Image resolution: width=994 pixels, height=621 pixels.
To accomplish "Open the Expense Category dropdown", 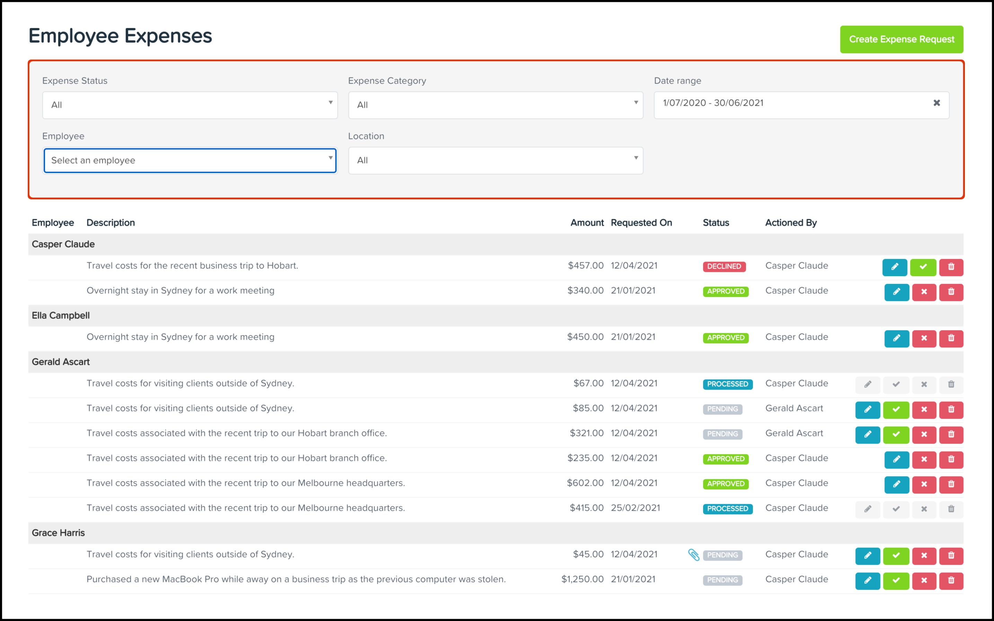I will pyautogui.click(x=495, y=105).
